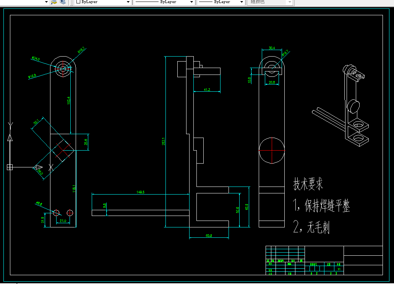The width and height of the screenshot is (394, 284).
Task: Select the text 1, 保持焊缝平整
Action: click(x=321, y=206)
